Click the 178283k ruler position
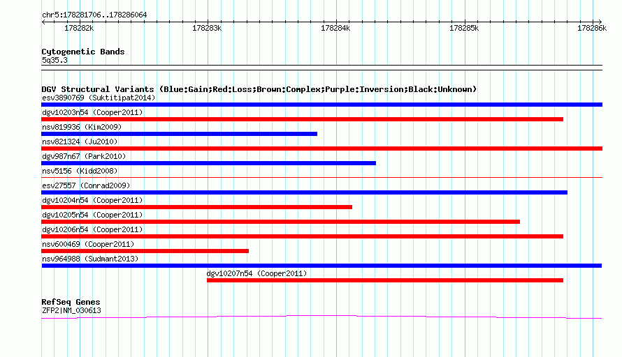622x357 pixels. (x=207, y=28)
